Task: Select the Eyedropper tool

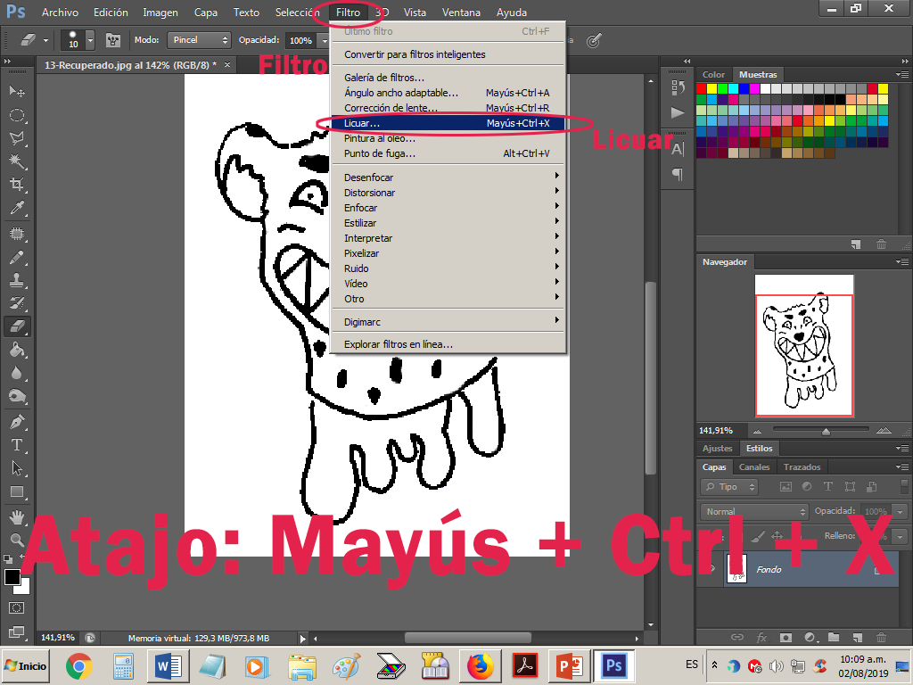Action: click(17, 208)
